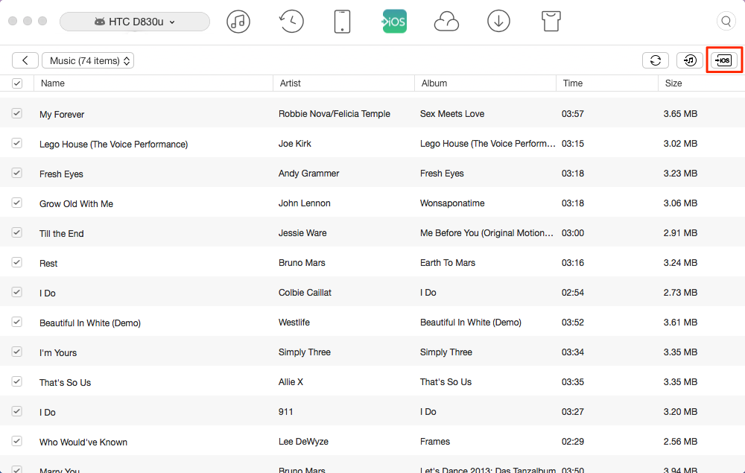Click the 03:52 time value

pyautogui.click(x=572, y=323)
